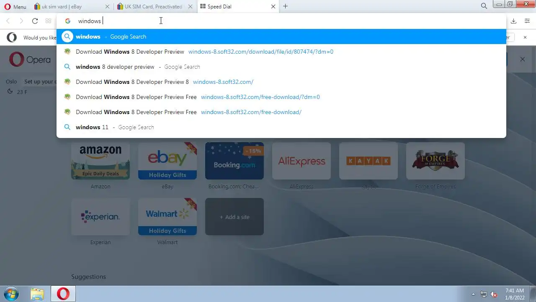This screenshot has width=536, height=302.
Task: Click the search tabs magnifier icon
Action: (x=484, y=6)
